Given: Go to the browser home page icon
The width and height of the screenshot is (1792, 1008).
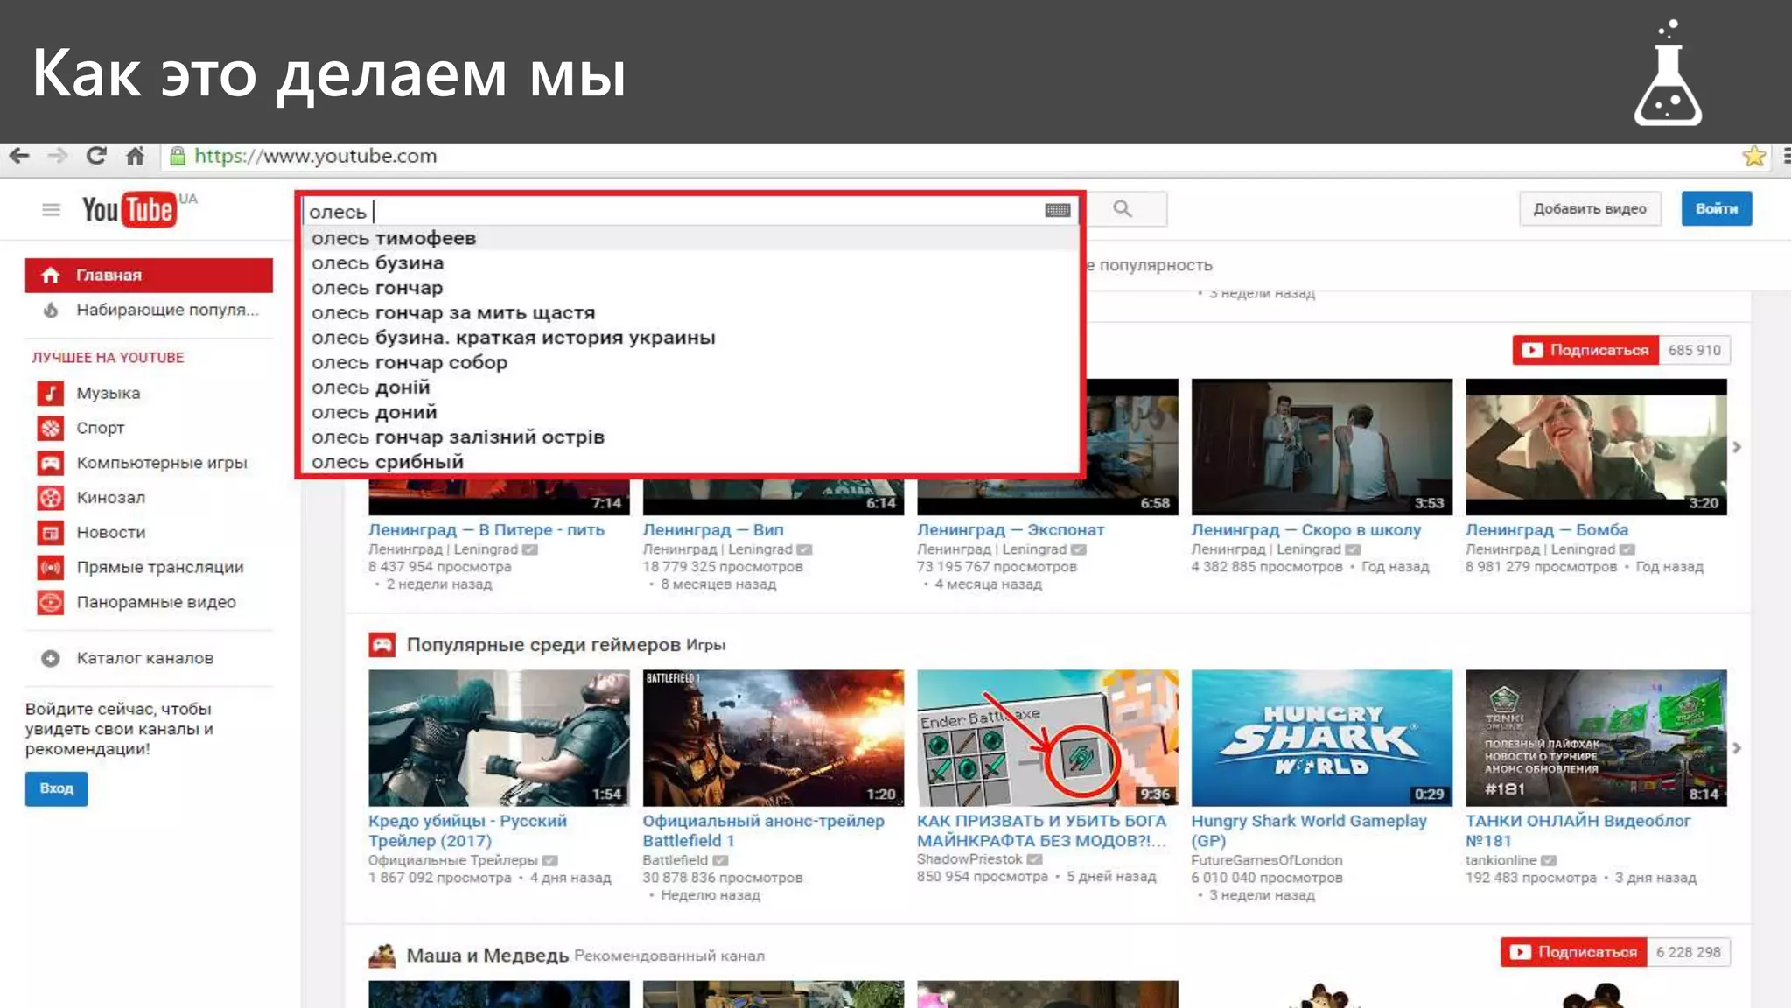Looking at the screenshot, I should point(135,156).
